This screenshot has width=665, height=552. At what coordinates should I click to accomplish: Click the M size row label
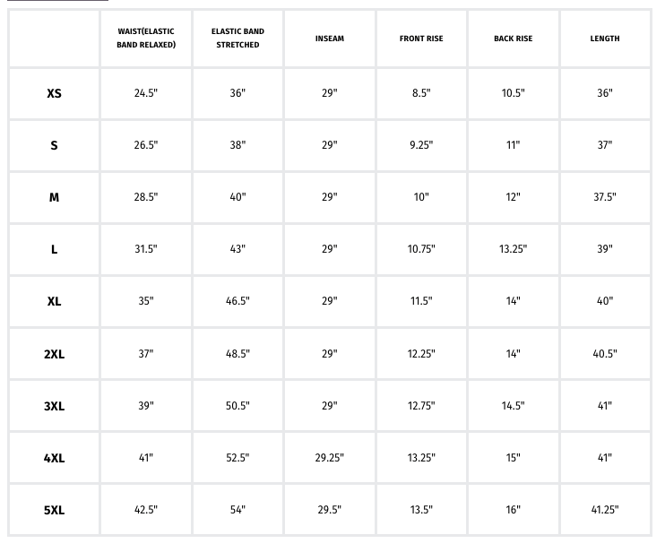click(54, 197)
